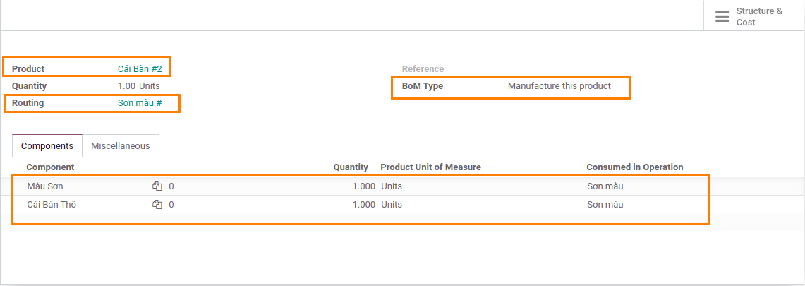The image size is (805, 286).
Task: Sort by Component column header
Action: (x=50, y=167)
